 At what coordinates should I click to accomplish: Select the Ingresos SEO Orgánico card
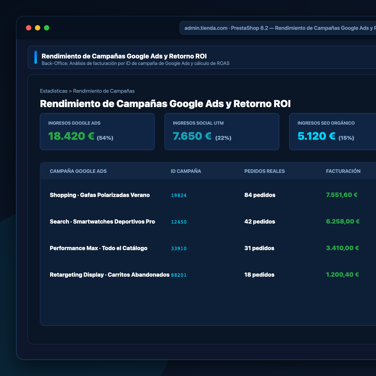coord(333,132)
